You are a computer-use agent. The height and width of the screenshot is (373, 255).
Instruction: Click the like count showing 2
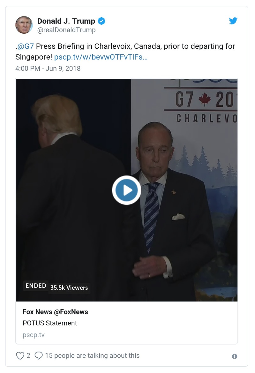(28, 355)
